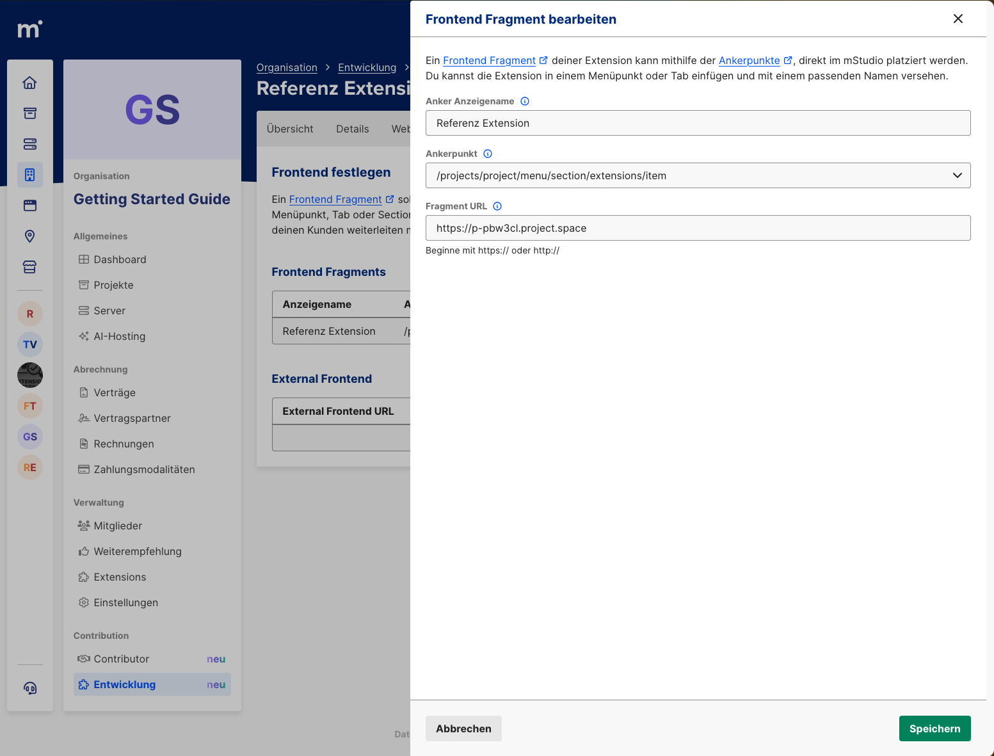Switch to the Details tab
The width and height of the screenshot is (994, 756).
pyautogui.click(x=352, y=129)
